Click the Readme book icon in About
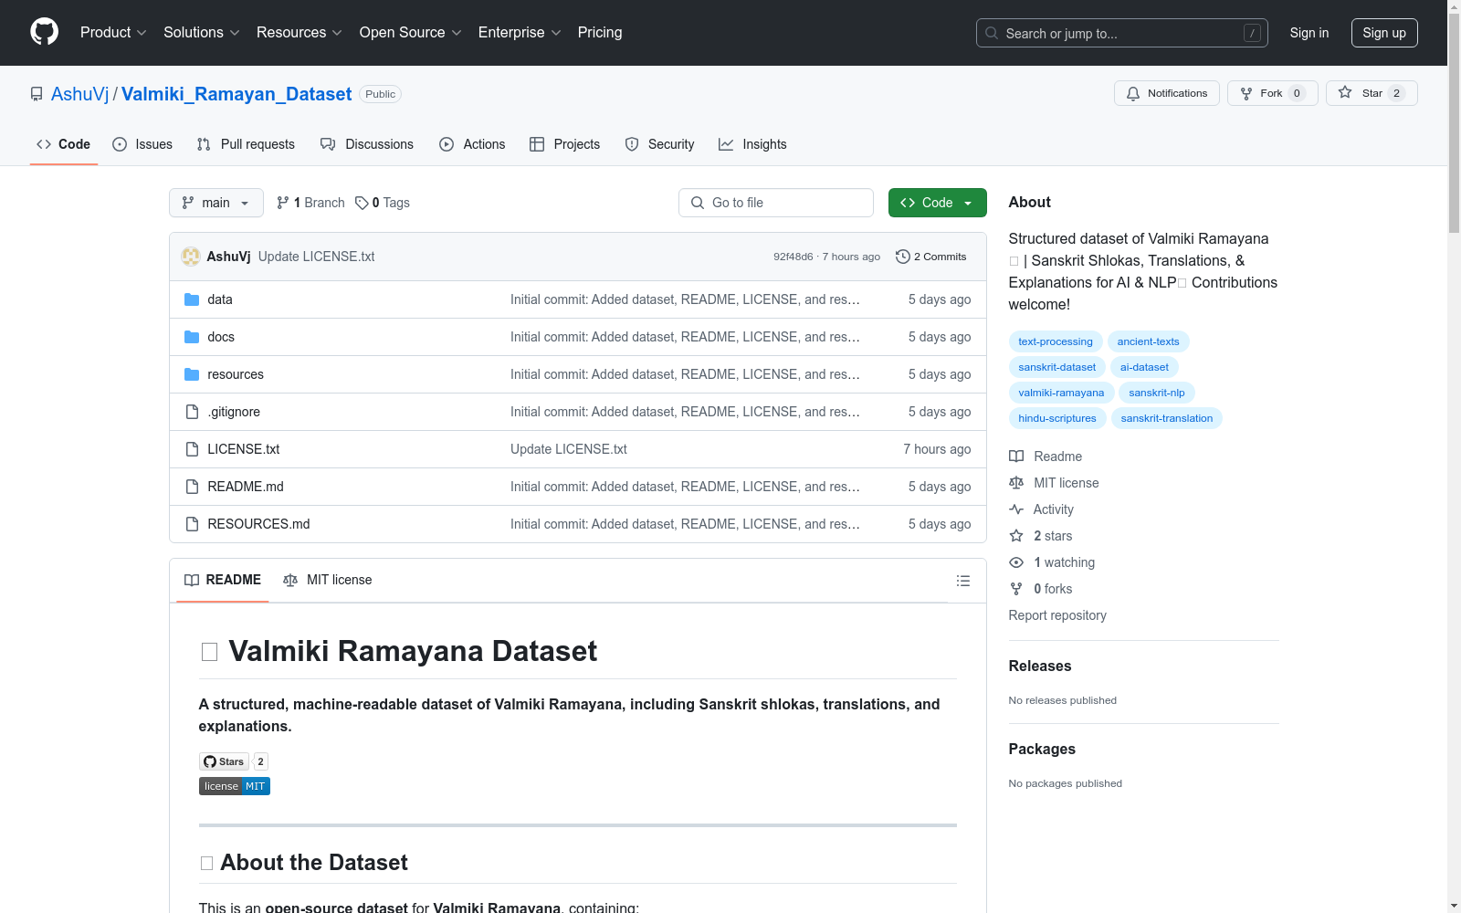 coord(1016,456)
